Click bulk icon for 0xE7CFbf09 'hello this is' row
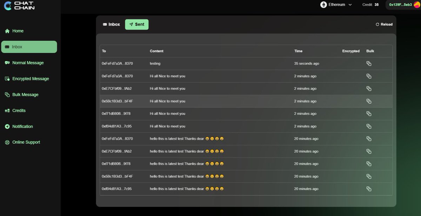Viewport: 421px width, 216px height. [369, 151]
